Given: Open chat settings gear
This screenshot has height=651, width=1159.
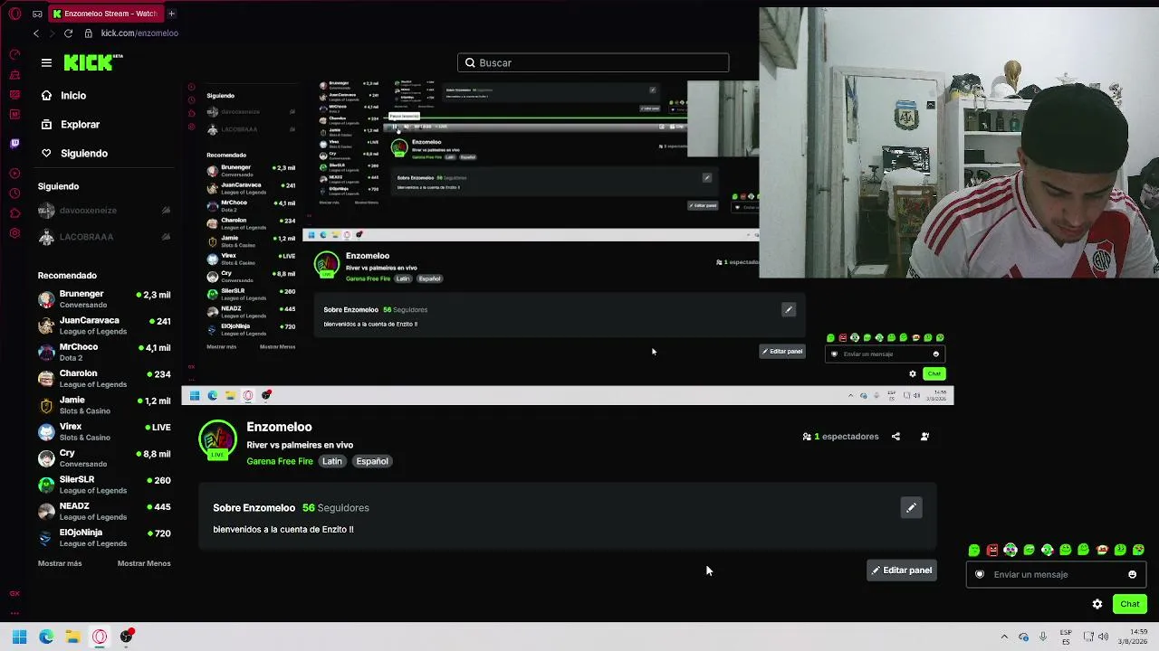Looking at the screenshot, I should pyautogui.click(x=1097, y=604).
